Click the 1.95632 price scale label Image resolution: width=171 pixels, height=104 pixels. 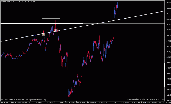[168, 14]
